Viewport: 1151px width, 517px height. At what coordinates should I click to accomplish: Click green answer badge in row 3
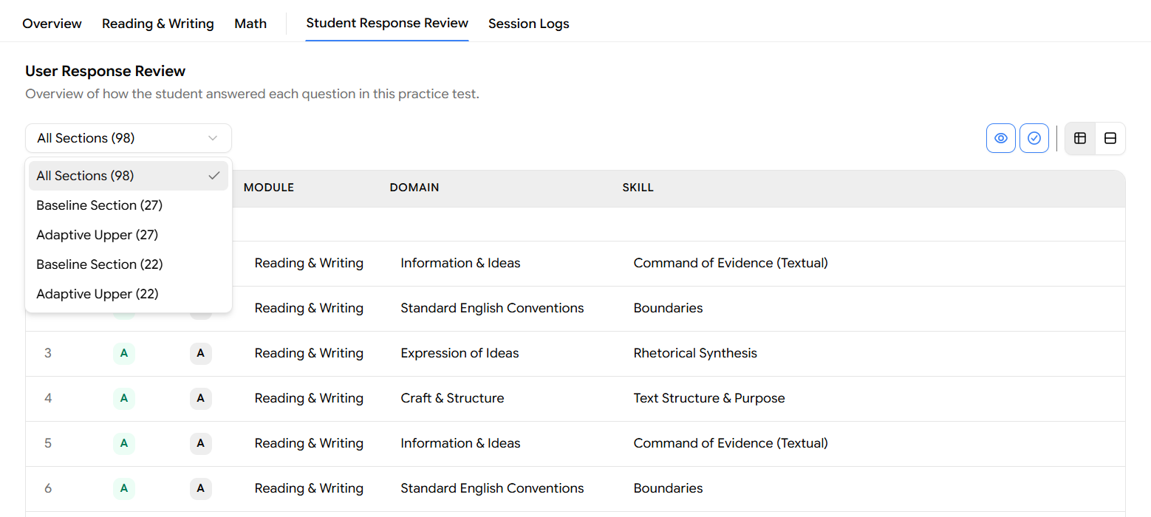[124, 353]
